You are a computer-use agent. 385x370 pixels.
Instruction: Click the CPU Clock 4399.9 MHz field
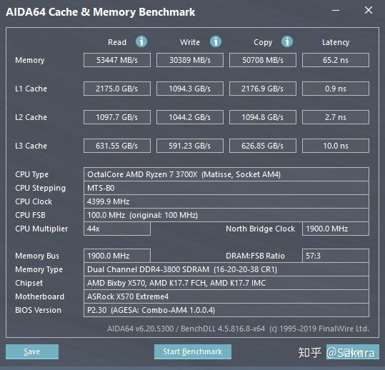(226, 201)
